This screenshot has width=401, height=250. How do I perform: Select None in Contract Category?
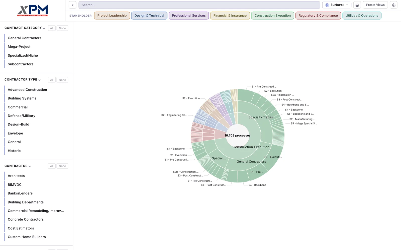tap(62, 28)
